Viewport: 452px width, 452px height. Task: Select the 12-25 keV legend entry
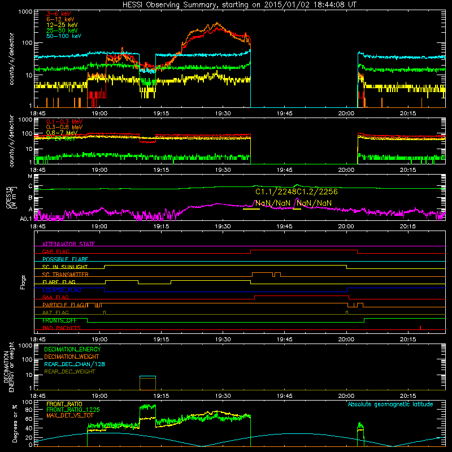(x=62, y=25)
